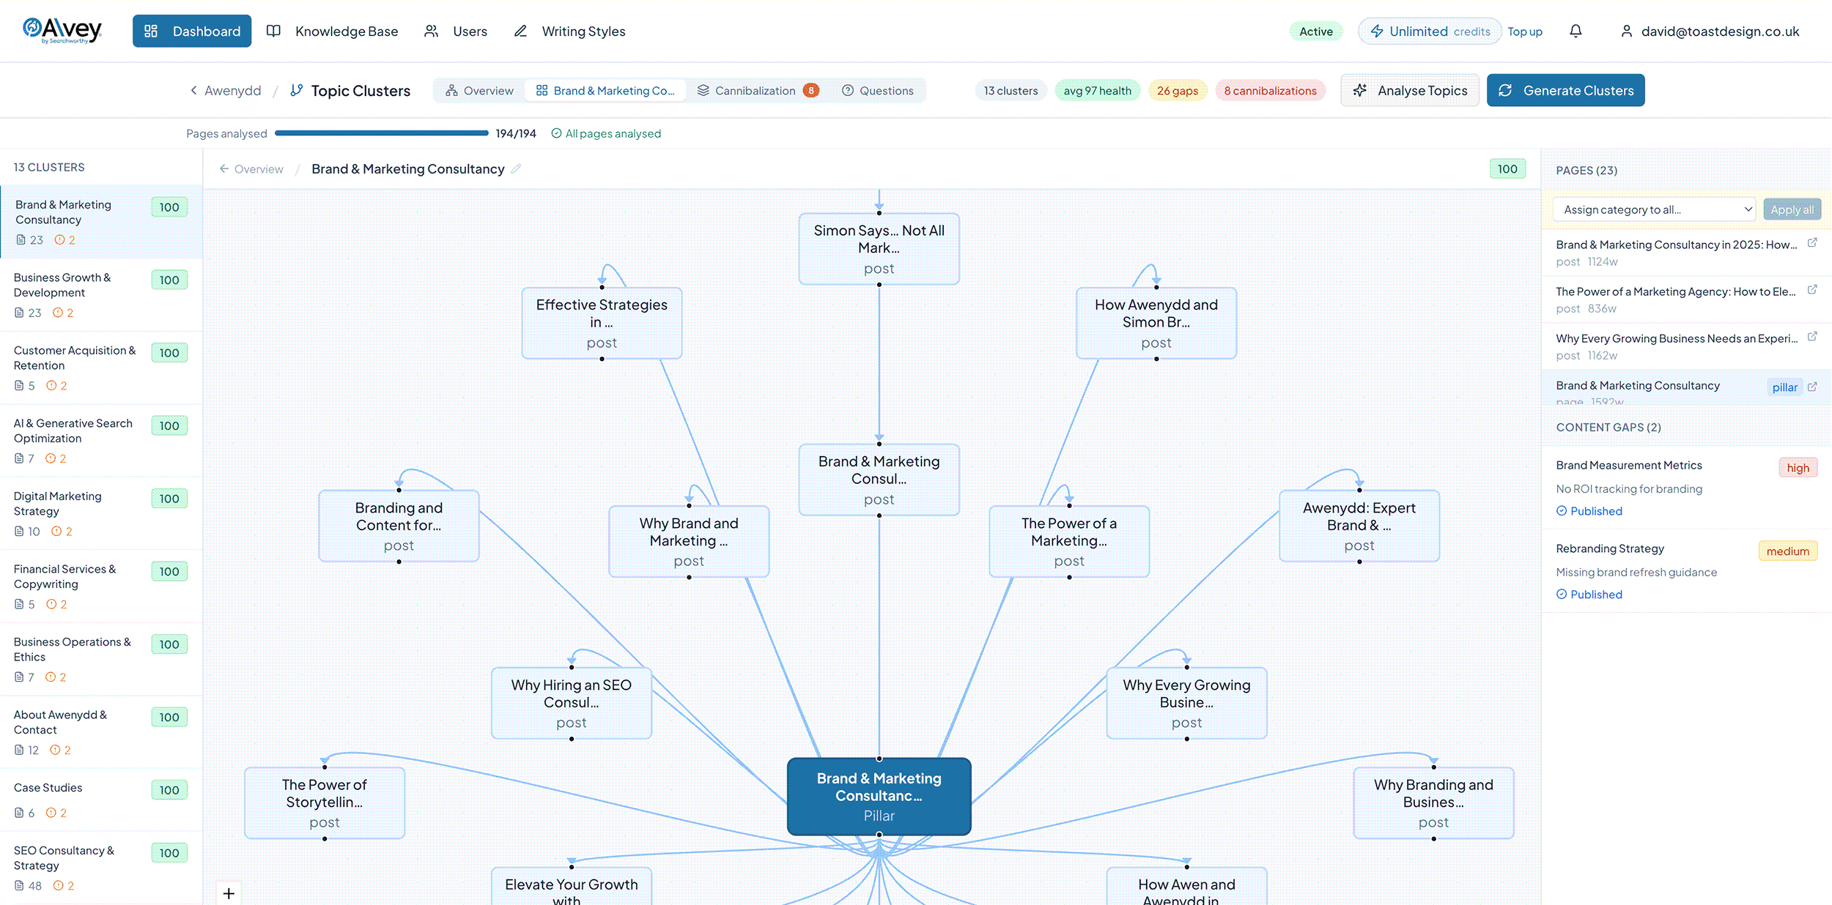Click Why Hiring an SEO Consul... node
The image size is (1832, 905).
click(x=572, y=703)
